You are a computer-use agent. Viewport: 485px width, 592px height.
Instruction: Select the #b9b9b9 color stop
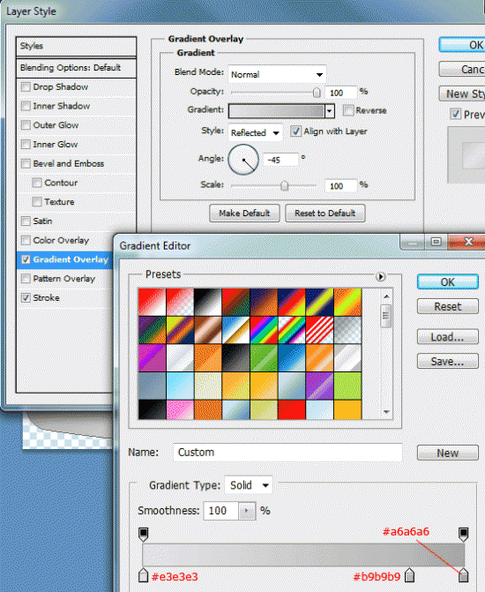[409, 575]
